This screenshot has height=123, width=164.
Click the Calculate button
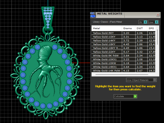tap(125, 96)
